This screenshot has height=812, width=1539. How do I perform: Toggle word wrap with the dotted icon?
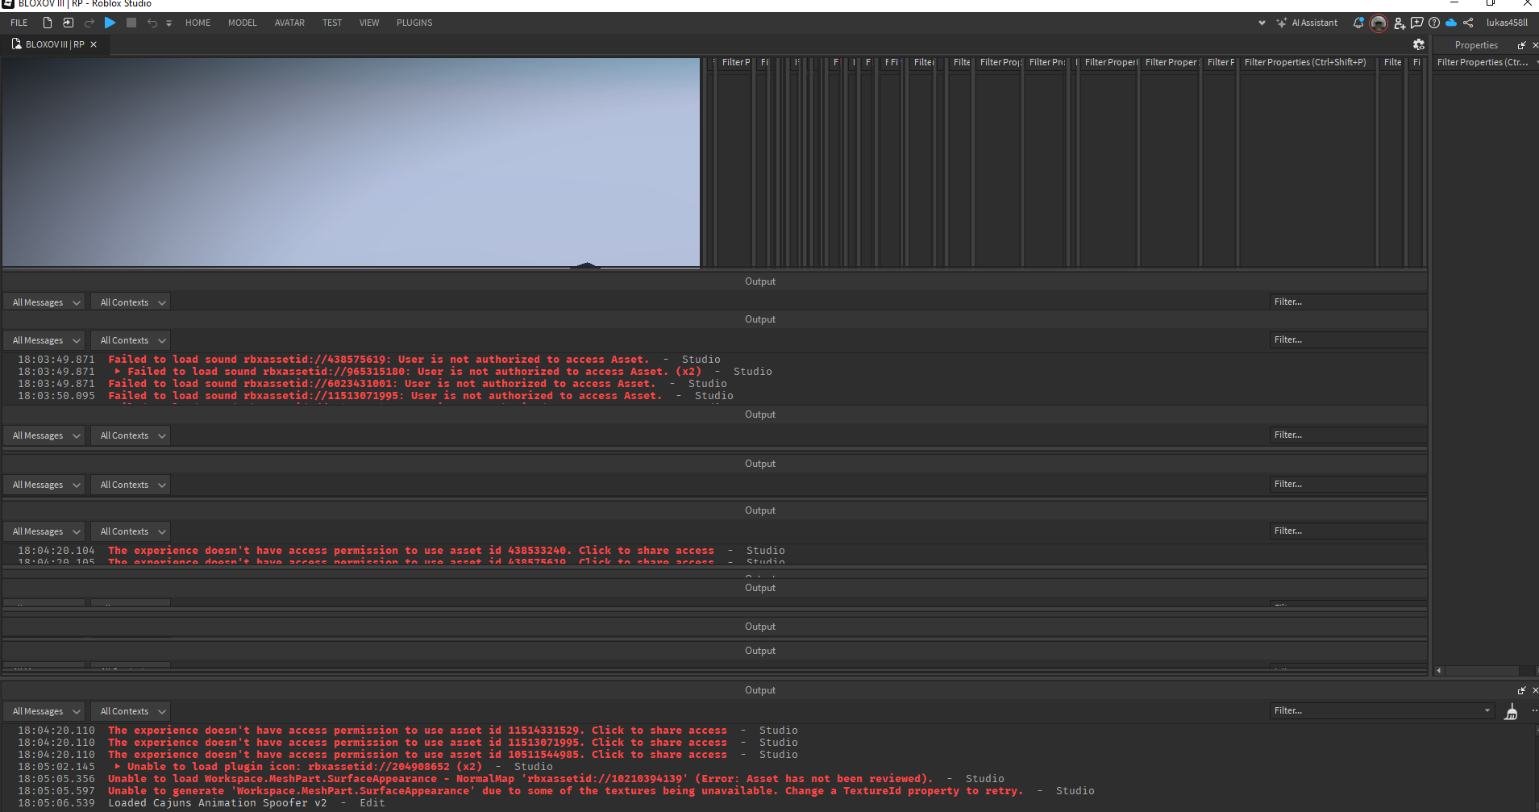1534,710
